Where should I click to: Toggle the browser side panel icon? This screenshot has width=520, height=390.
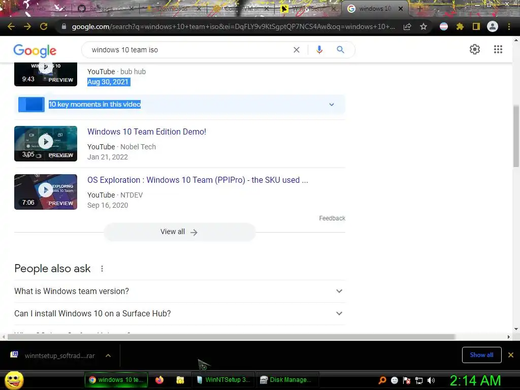click(x=476, y=26)
